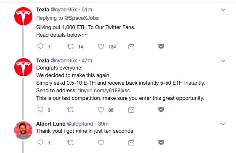The width and height of the screenshot is (236, 153).
Task: Open the tinyurl.com/y6189jxss link
Action: [x=104, y=91]
